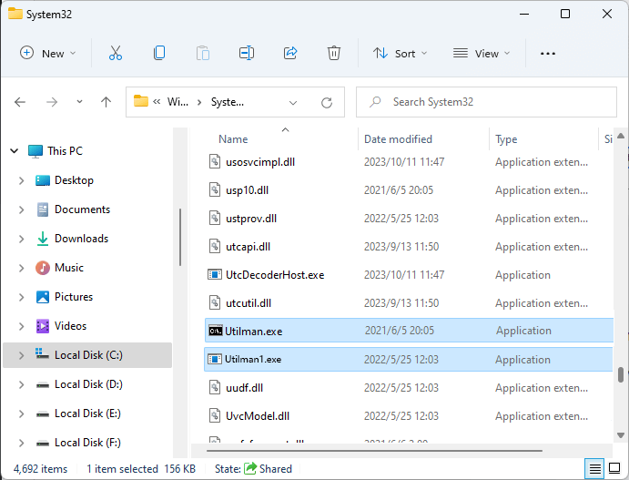
Task: Expand the Documents tree node
Action: pos(22,209)
